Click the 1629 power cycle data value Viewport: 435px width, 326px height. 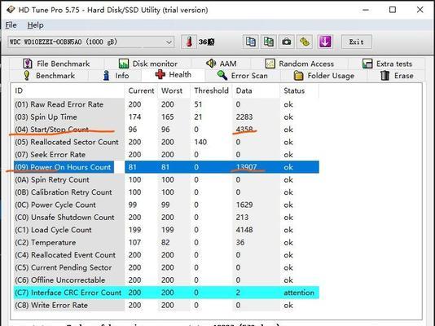[x=244, y=205]
